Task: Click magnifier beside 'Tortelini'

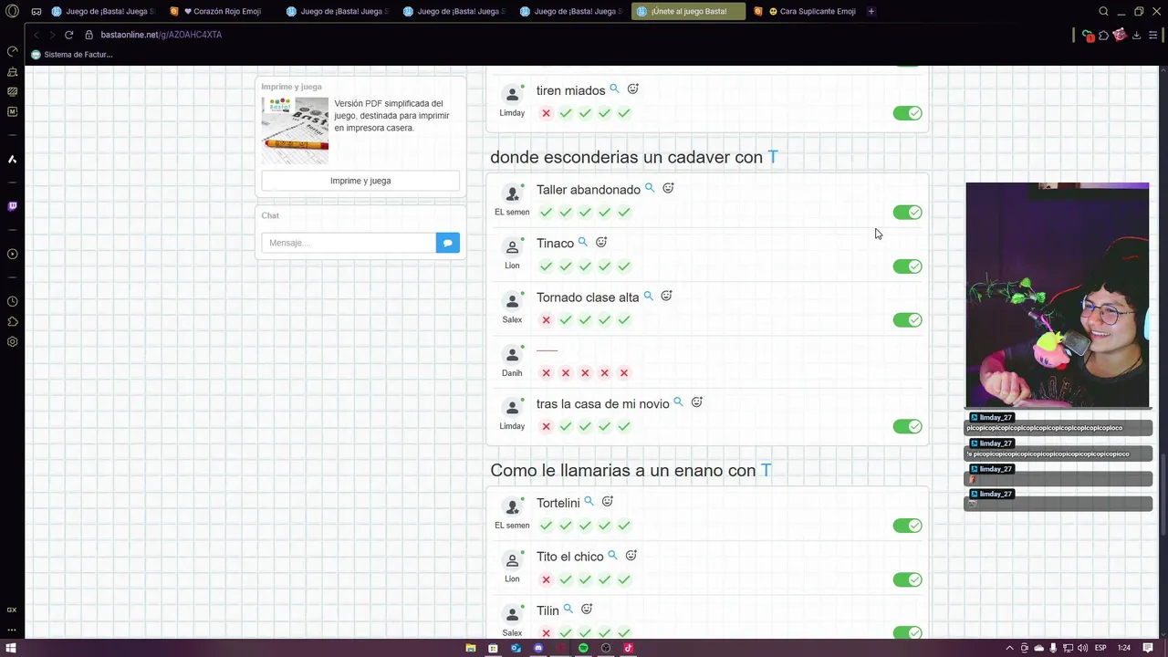Action: [589, 502]
